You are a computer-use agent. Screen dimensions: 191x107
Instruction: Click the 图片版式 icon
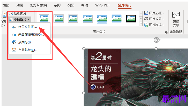[146, 25]
